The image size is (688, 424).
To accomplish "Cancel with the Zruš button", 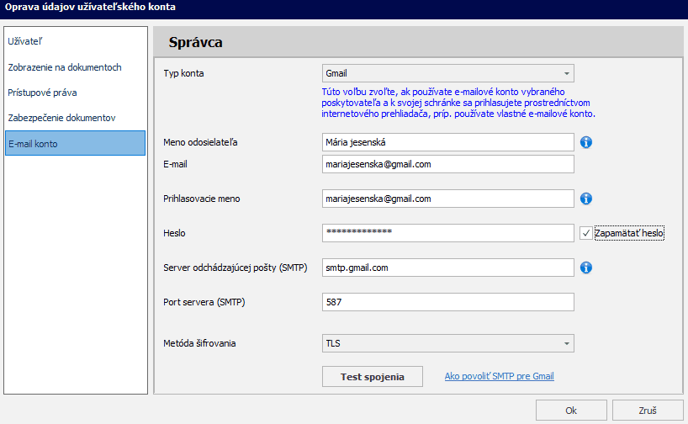I will pos(648,411).
